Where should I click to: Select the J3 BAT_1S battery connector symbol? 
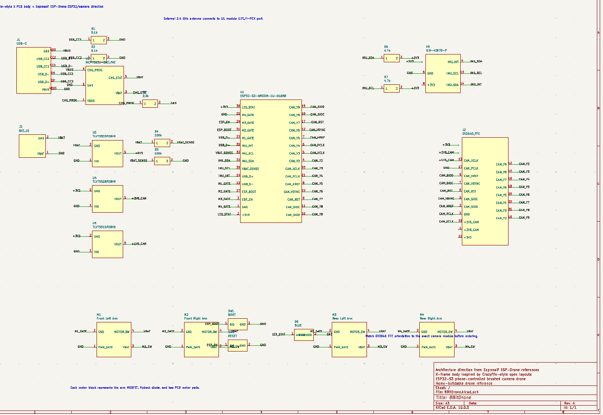[32, 145]
